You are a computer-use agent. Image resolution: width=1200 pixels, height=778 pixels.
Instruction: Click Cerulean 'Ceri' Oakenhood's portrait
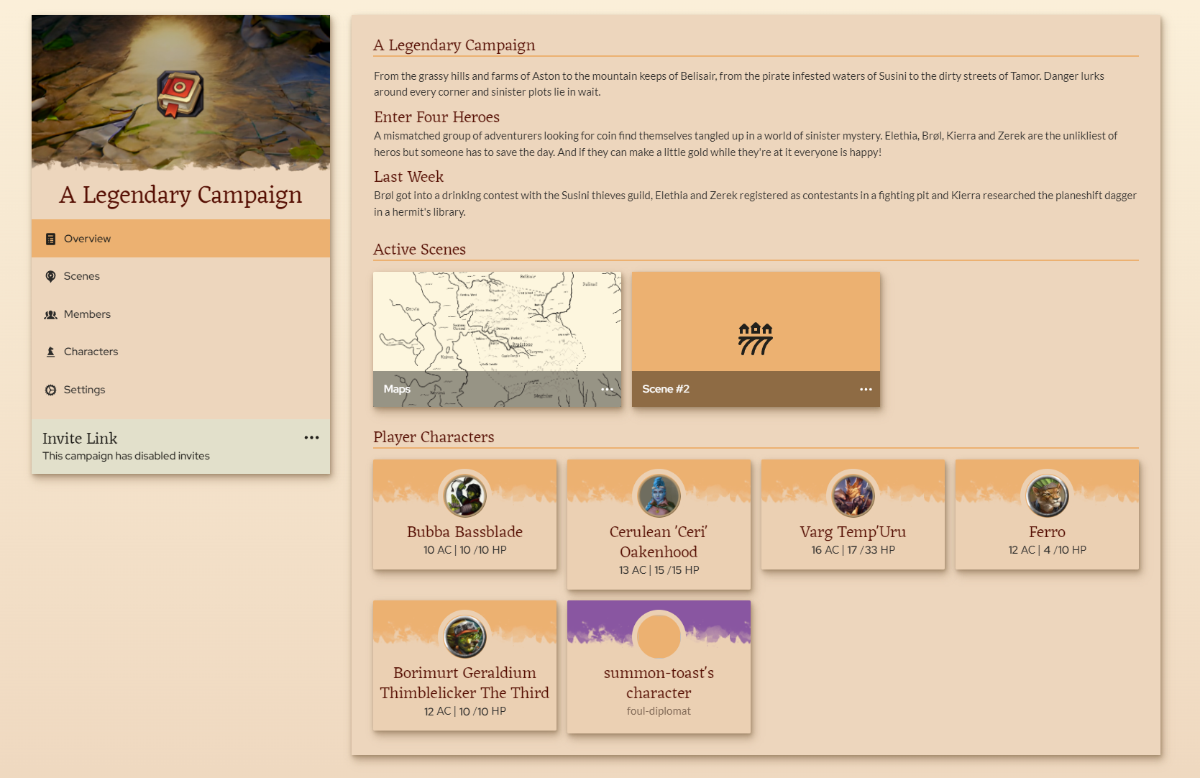[659, 495]
